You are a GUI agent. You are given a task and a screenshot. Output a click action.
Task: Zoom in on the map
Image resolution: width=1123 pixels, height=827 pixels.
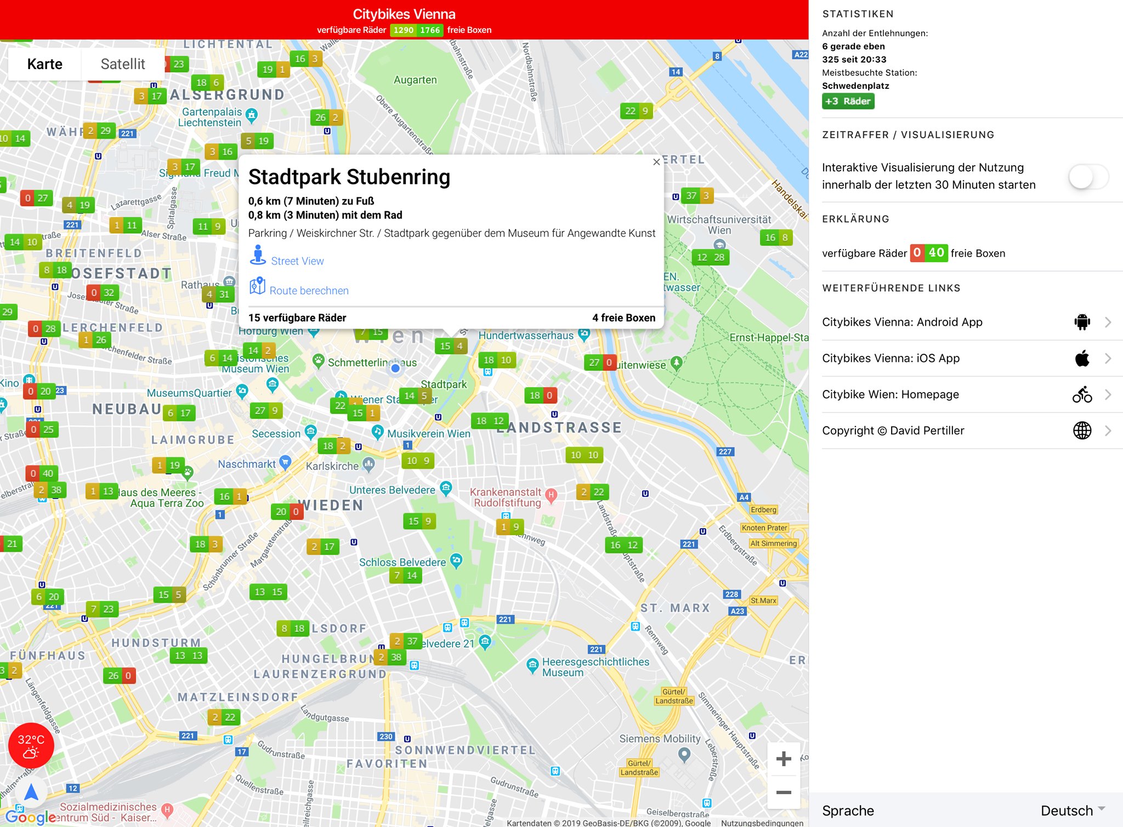point(784,759)
